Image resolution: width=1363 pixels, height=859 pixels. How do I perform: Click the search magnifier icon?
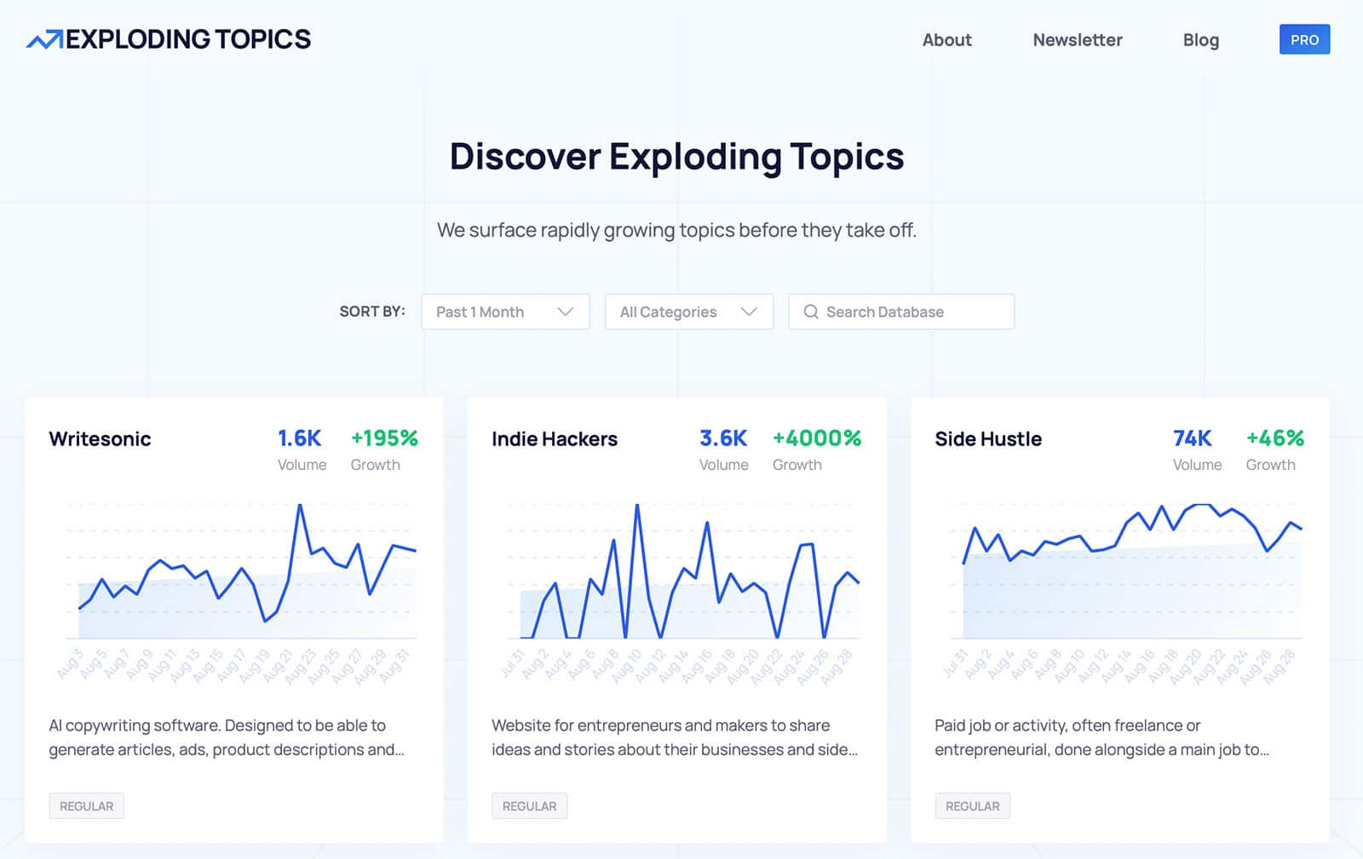pos(811,312)
